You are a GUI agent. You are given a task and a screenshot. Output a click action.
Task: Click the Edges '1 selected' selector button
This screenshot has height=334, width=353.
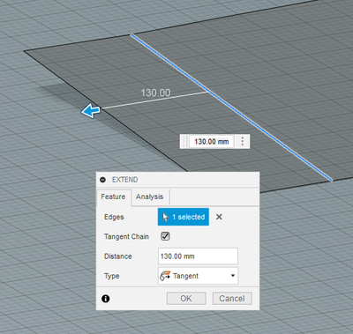[184, 217]
